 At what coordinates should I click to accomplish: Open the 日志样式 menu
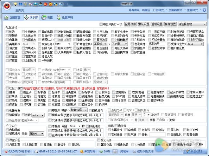[x=158, y=10]
